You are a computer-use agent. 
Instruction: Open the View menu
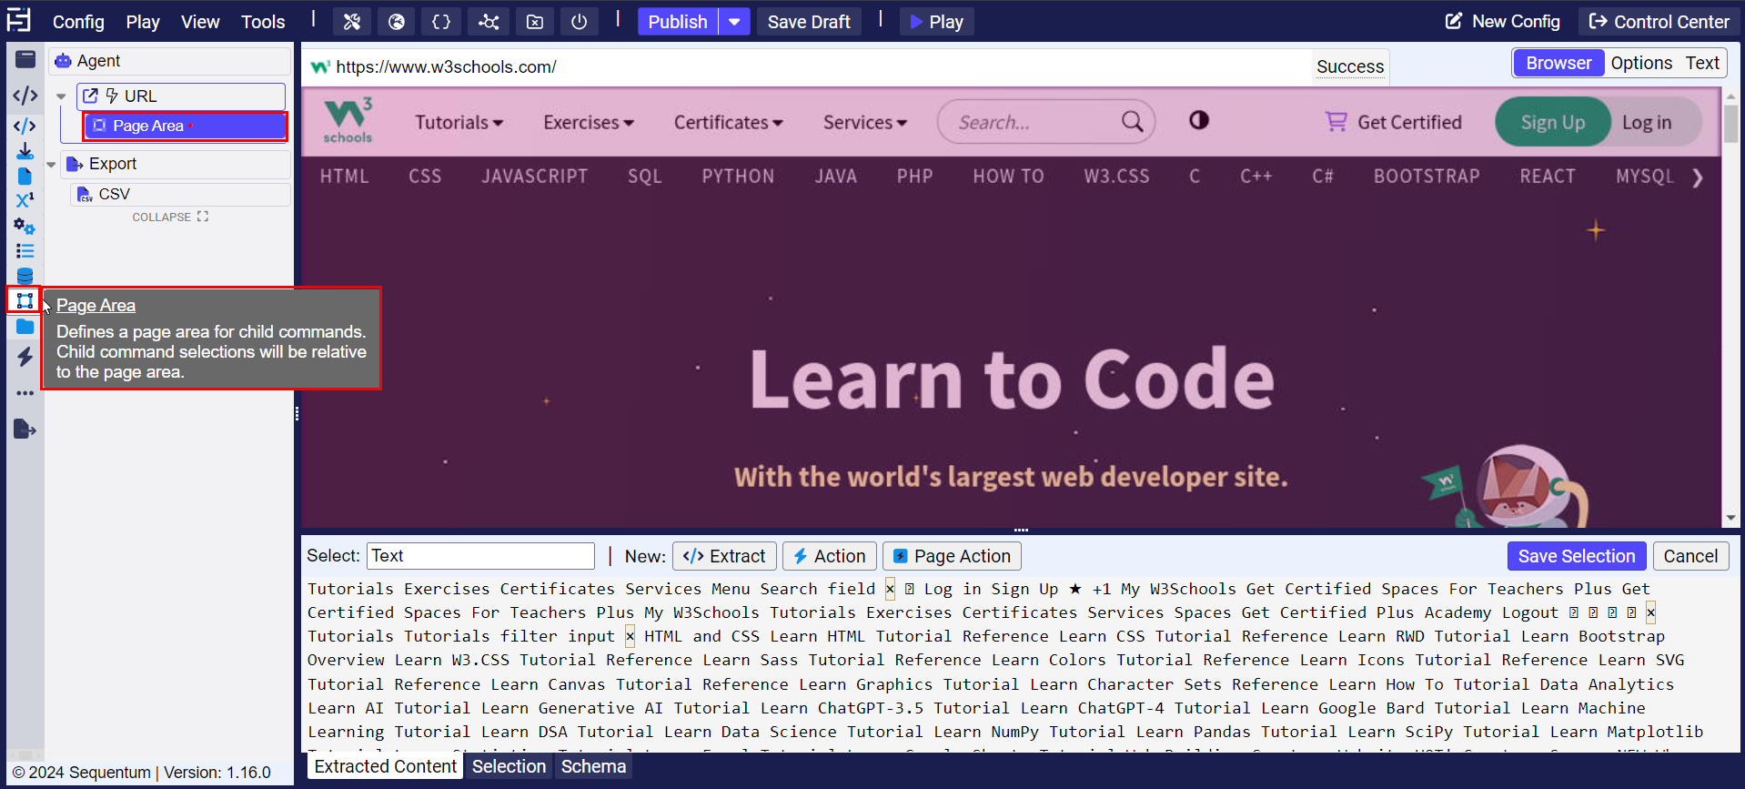200,22
